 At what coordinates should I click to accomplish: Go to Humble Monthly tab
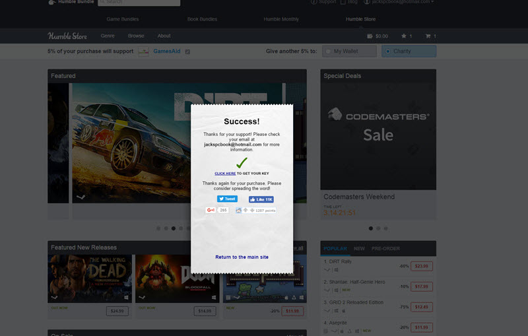coord(281,19)
